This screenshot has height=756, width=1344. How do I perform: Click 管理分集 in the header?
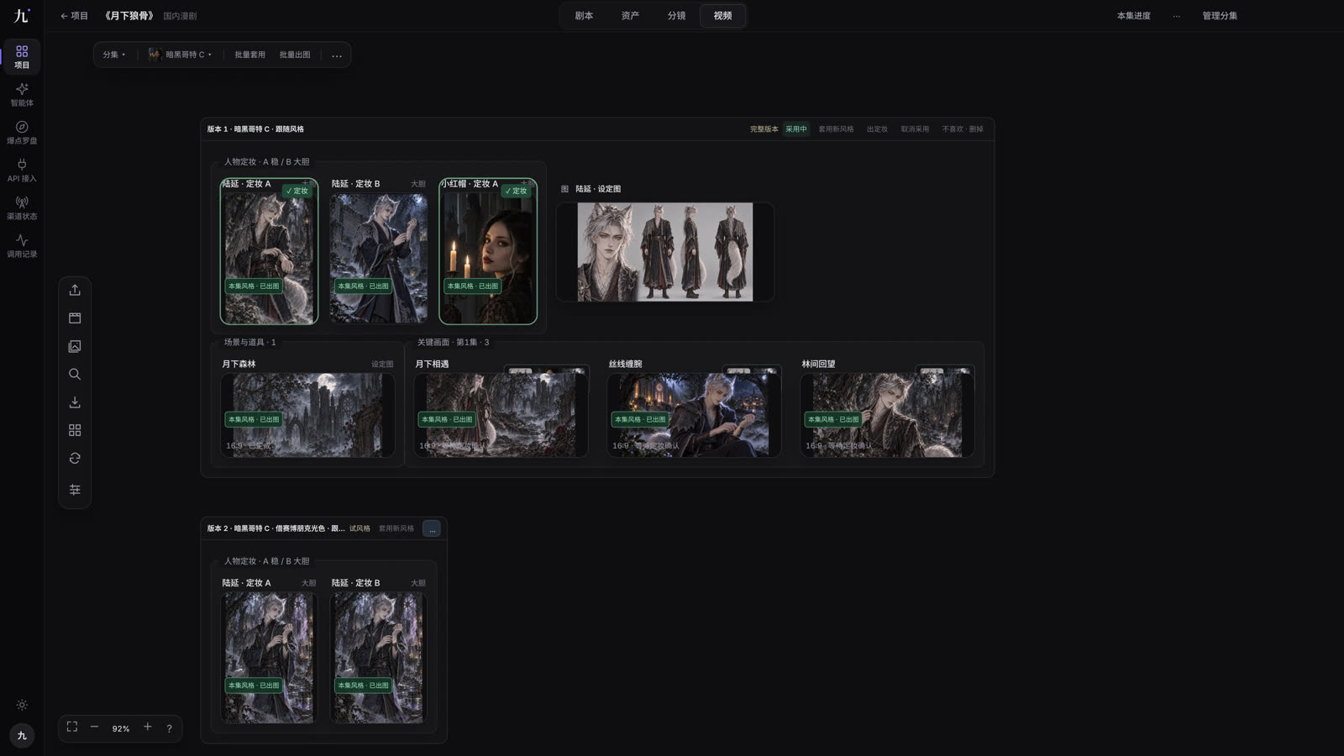pos(1220,16)
